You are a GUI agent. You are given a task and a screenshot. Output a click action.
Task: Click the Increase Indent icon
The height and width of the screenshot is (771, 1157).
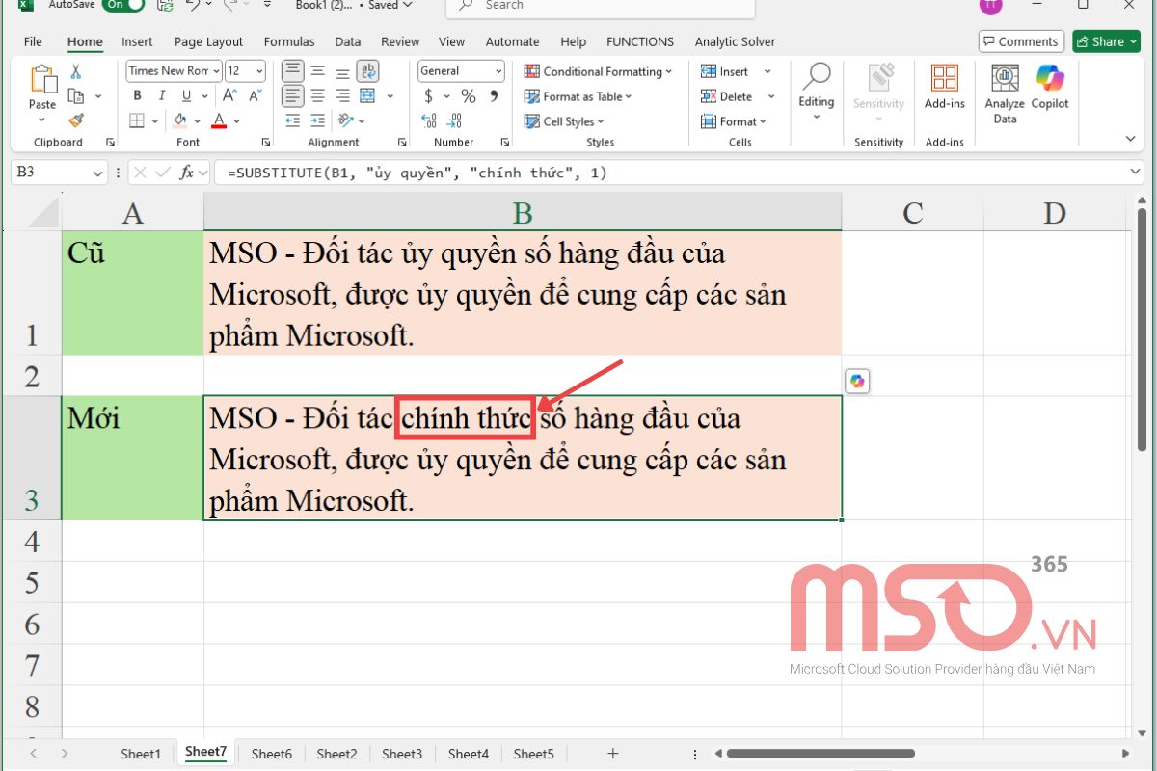317,121
